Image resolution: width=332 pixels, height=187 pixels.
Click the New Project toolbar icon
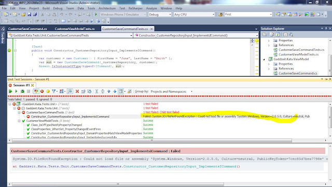point(6,15)
